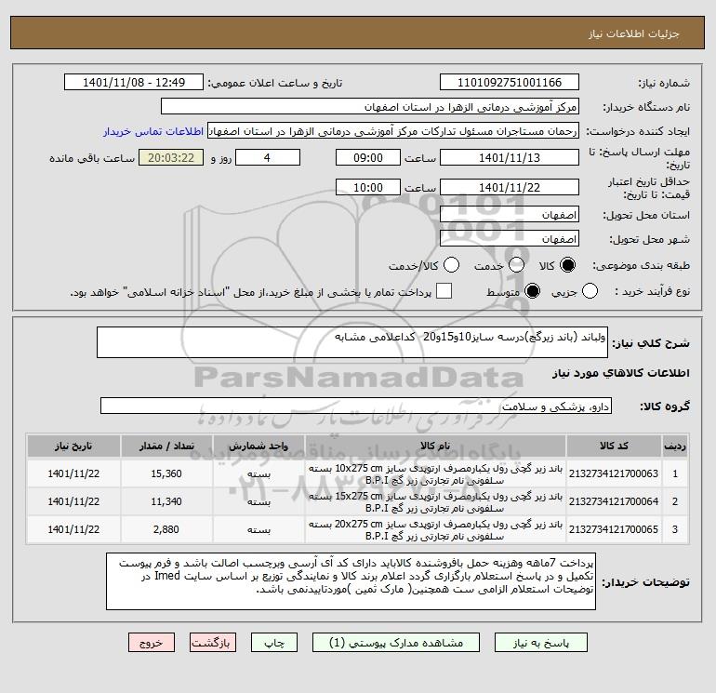The height and width of the screenshot is (693, 716).
Task: Click the چاپ print button
Action: [x=274, y=643]
